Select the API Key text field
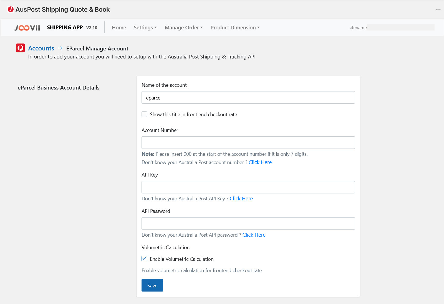 pyautogui.click(x=248, y=187)
